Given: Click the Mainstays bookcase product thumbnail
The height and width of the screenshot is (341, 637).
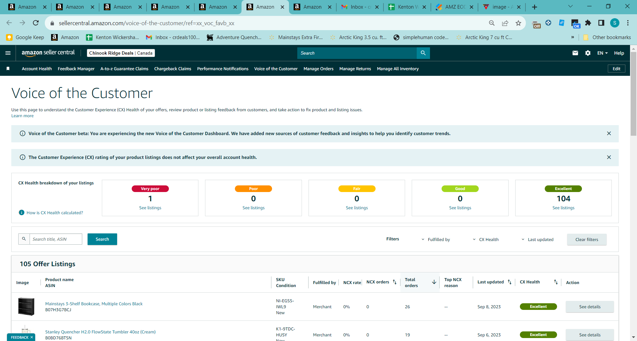Looking at the screenshot, I should pos(26,306).
